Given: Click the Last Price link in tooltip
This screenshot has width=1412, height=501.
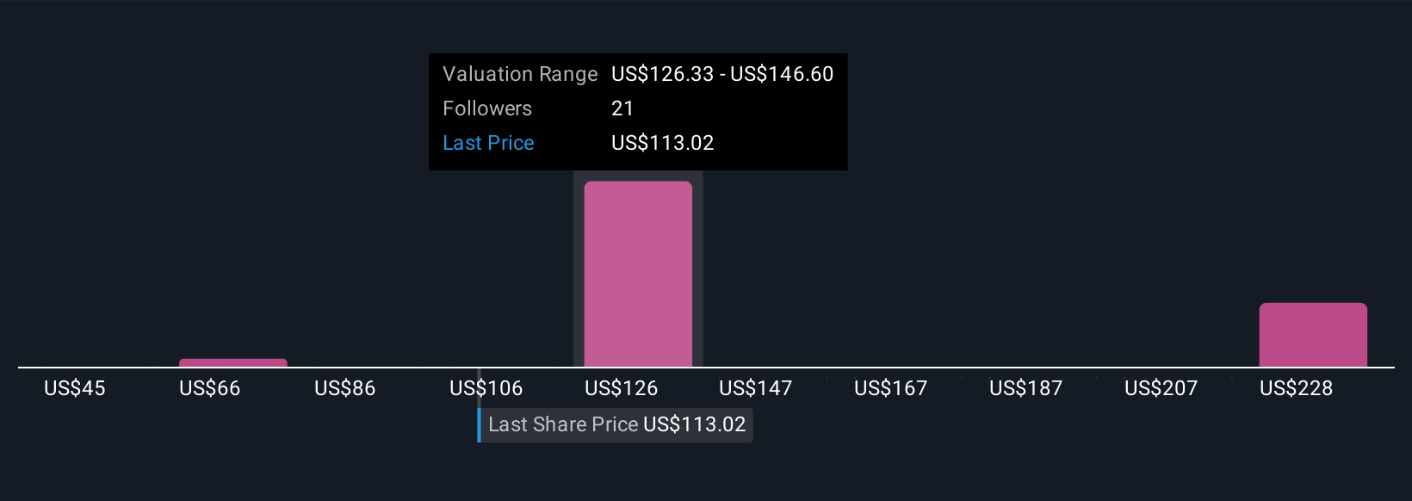Looking at the screenshot, I should tap(488, 143).
